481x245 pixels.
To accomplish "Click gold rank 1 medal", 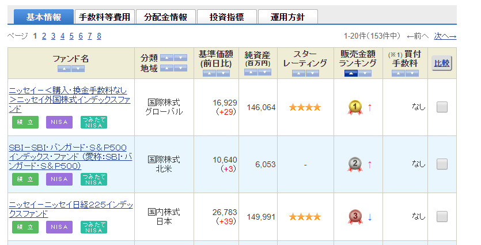I will 355,107.
